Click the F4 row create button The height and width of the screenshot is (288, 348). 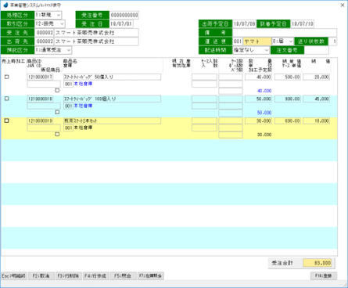tap(96, 276)
